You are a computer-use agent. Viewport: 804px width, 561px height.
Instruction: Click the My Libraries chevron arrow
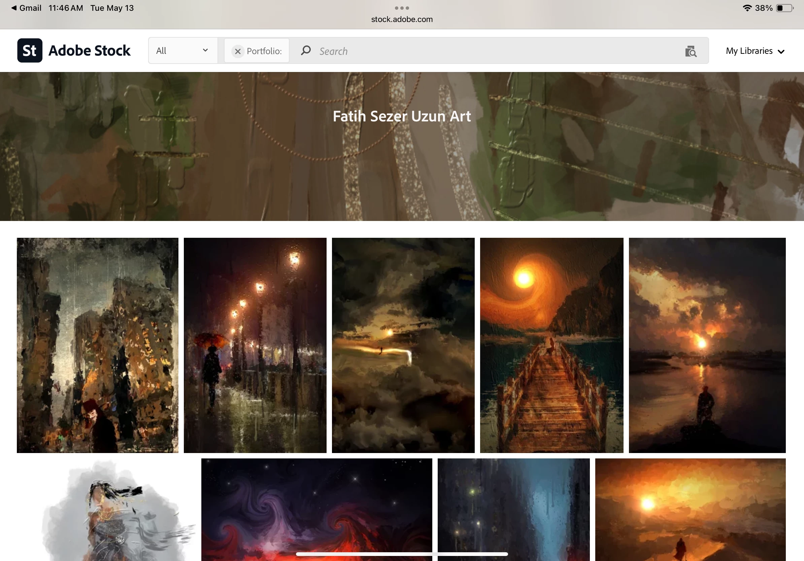(781, 52)
